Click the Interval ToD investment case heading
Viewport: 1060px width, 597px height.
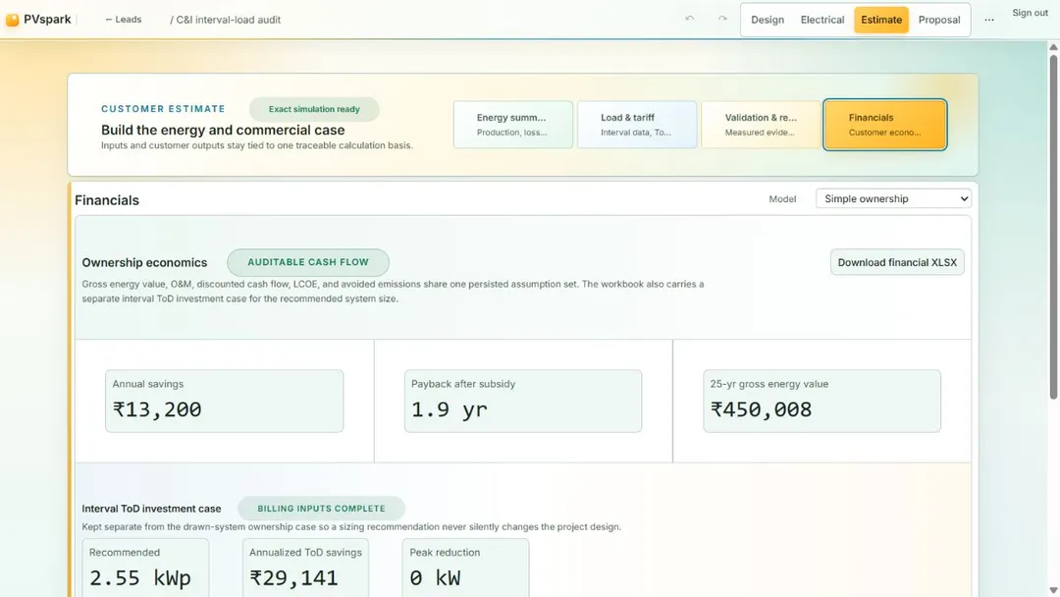151,509
